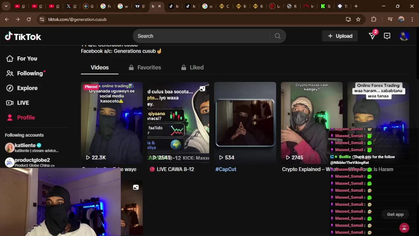Open the messages icon in the header

(x=387, y=36)
